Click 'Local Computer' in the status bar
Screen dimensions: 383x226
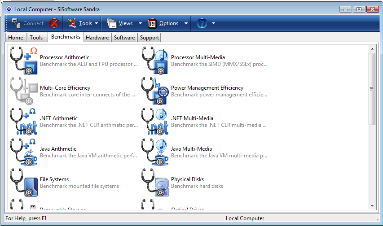(245, 218)
